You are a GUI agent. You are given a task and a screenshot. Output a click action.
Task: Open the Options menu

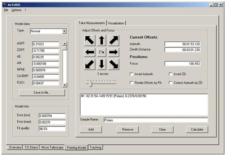[x=16, y=10]
